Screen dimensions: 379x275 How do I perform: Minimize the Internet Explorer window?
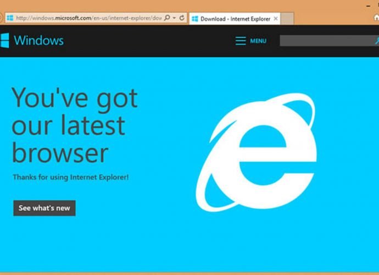tap(369, 6)
